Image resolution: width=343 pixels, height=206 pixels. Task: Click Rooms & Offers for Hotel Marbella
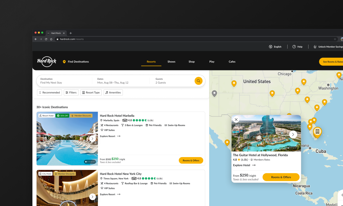(x=191, y=161)
